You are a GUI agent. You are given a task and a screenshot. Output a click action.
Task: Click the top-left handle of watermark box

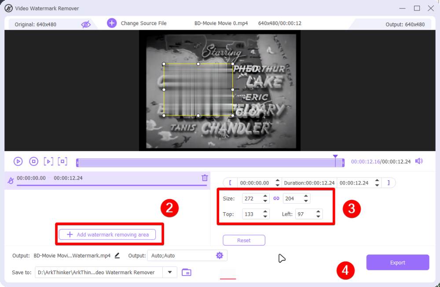[164, 64]
